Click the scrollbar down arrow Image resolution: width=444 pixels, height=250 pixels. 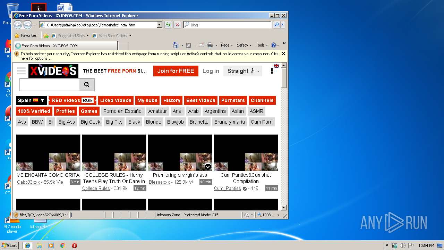[284, 208]
